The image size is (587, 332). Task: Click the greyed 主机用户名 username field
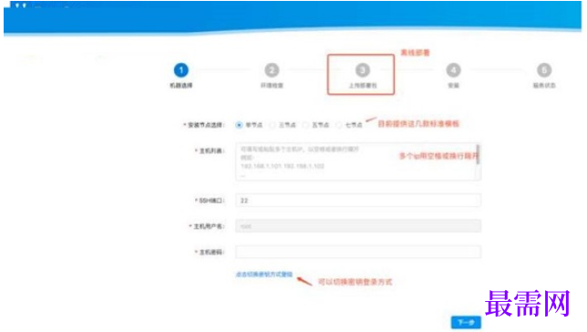[358, 226]
